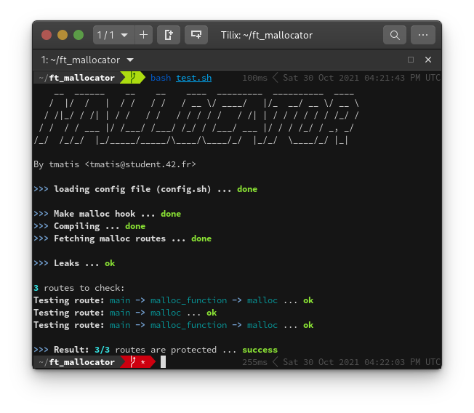
Task: Click the bottom ~/ft_mallocator prompt path
Action: point(77,362)
